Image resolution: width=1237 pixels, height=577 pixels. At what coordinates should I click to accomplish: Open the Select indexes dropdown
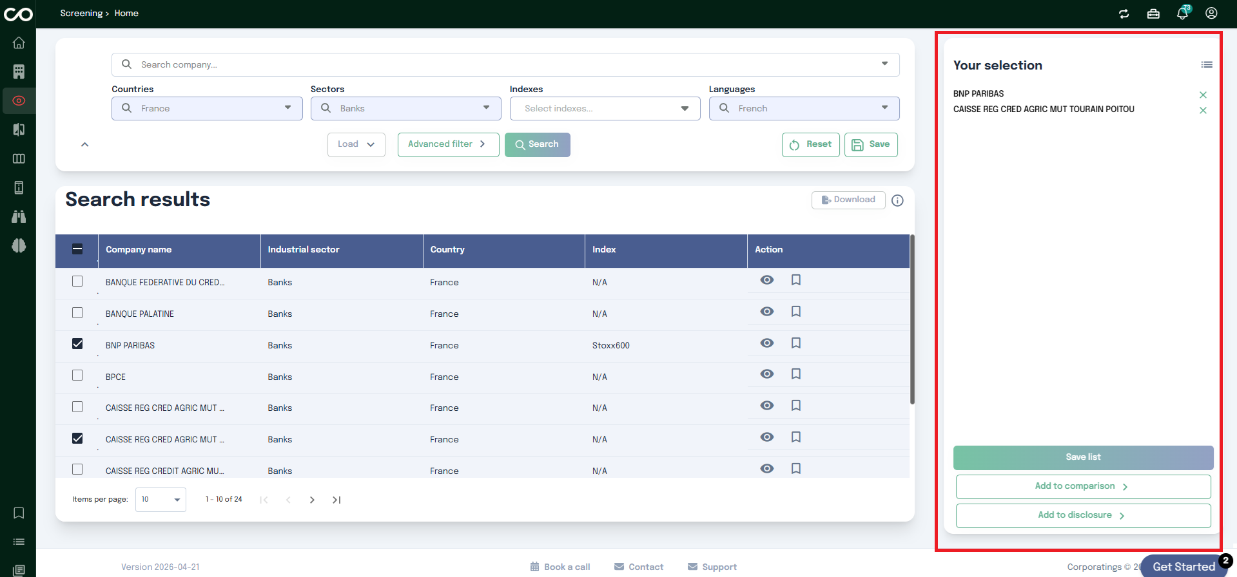tap(605, 108)
